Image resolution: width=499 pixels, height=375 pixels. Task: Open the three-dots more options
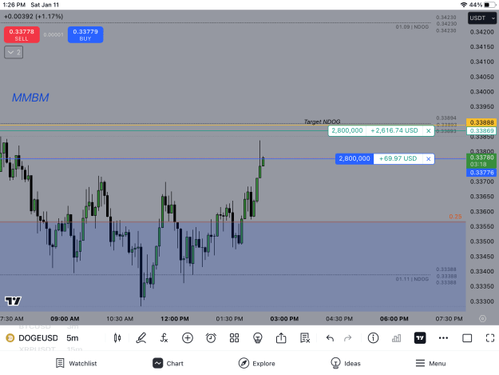443,338
